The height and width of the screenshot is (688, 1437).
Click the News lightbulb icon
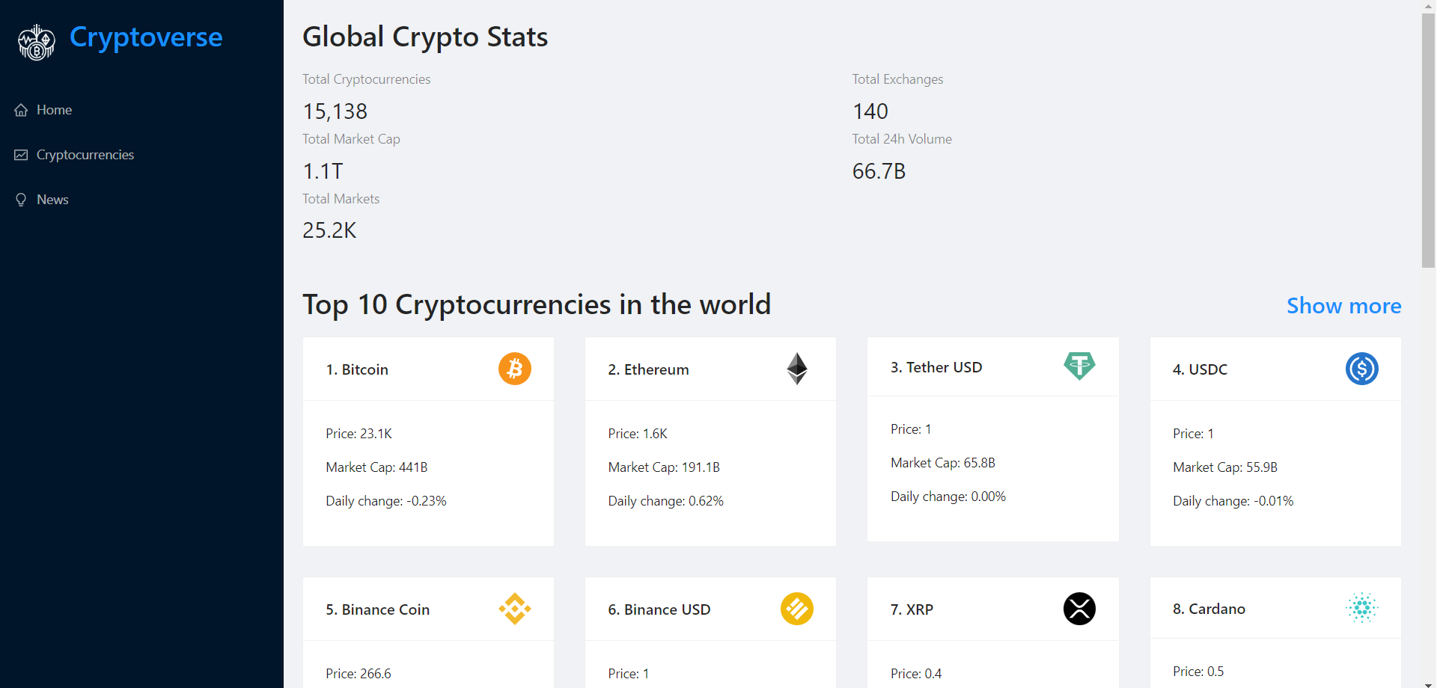click(x=20, y=199)
